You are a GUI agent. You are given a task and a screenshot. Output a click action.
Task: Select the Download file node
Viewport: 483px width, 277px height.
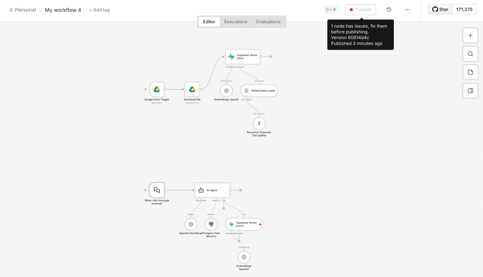(192, 89)
